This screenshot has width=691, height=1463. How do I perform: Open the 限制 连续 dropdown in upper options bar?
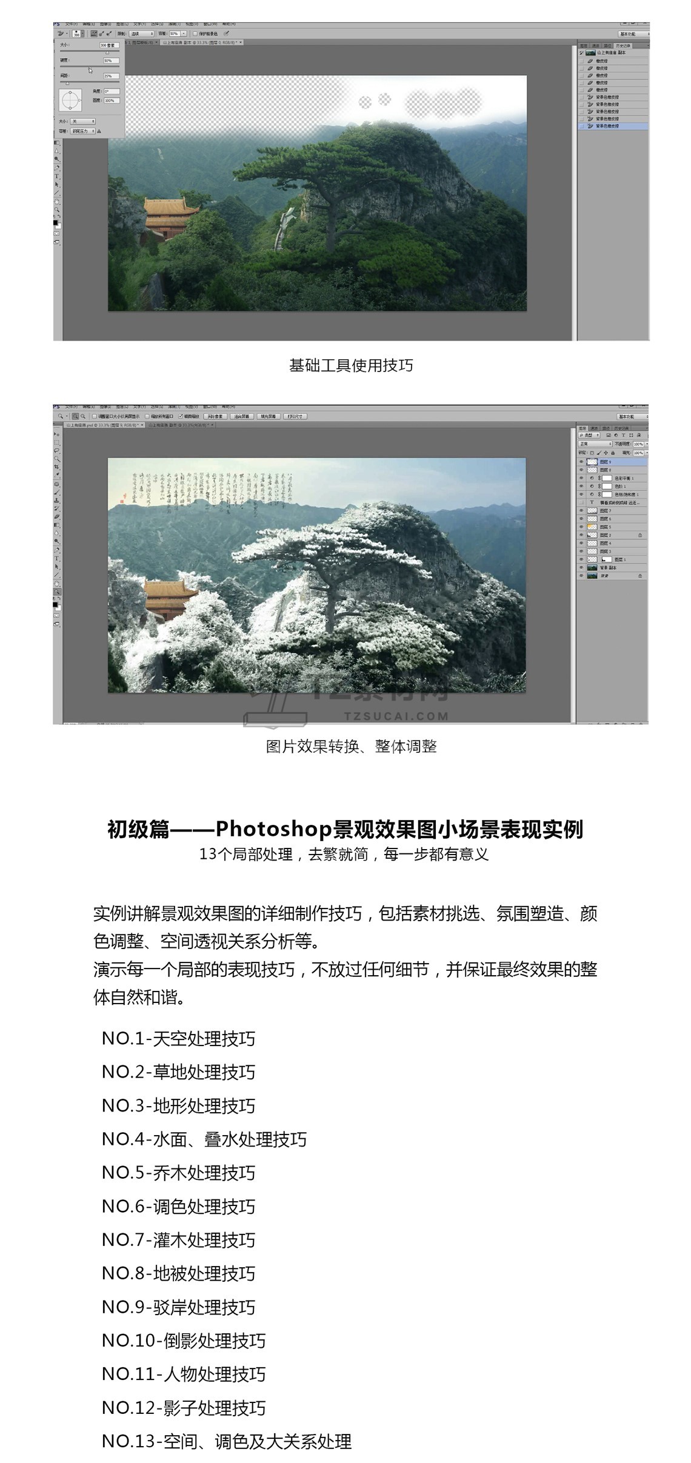pyautogui.click(x=141, y=34)
